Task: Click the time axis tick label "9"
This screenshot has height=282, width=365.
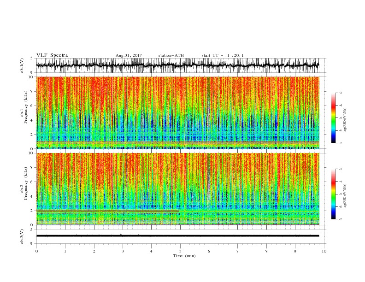Action: tap(295, 251)
